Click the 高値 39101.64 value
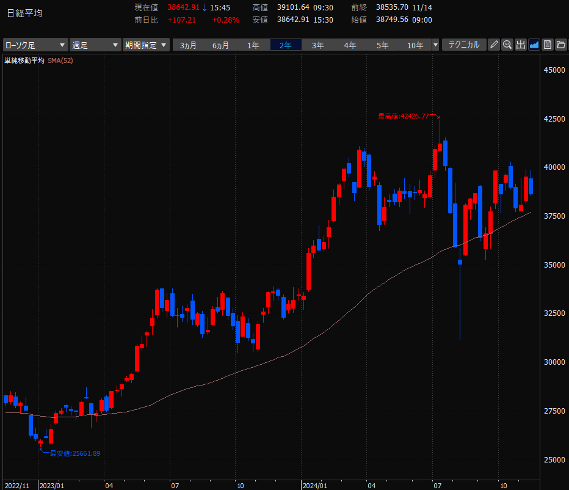 click(x=293, y=7)
